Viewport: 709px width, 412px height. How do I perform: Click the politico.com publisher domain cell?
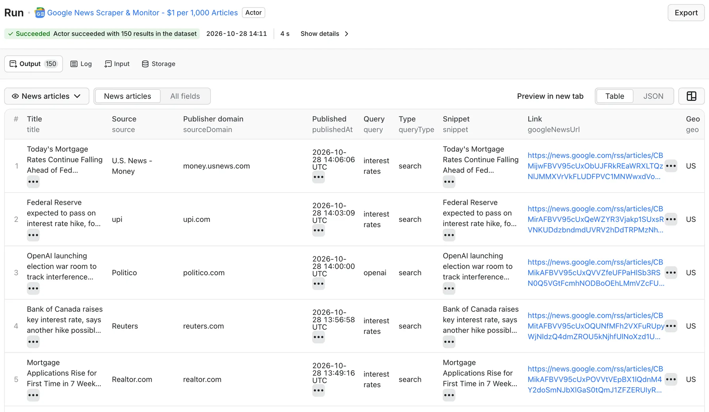[x=204, y=273]
